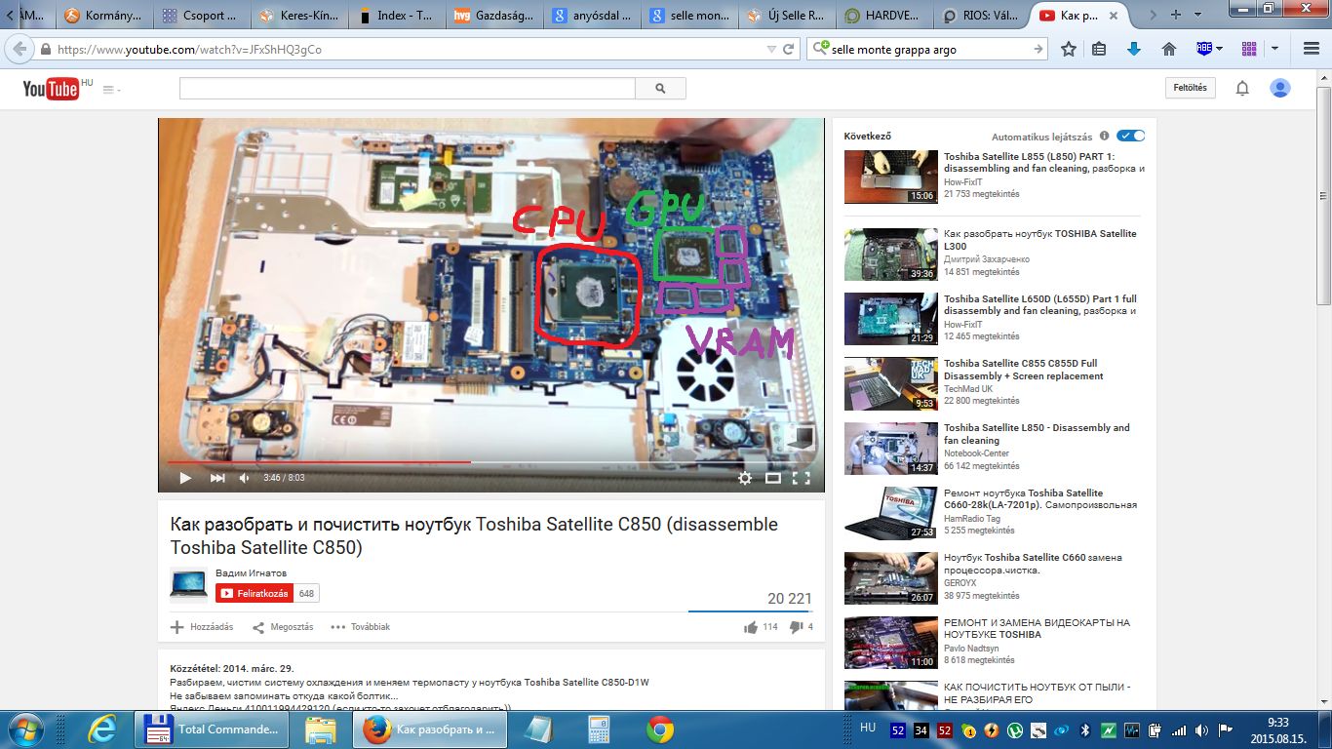1332x749 pixels.
Task: Open search engine selector icon
Action: coord(821,48)
